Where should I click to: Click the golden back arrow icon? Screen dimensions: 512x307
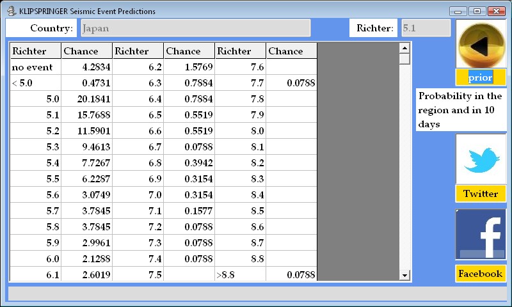click(481, 44)
